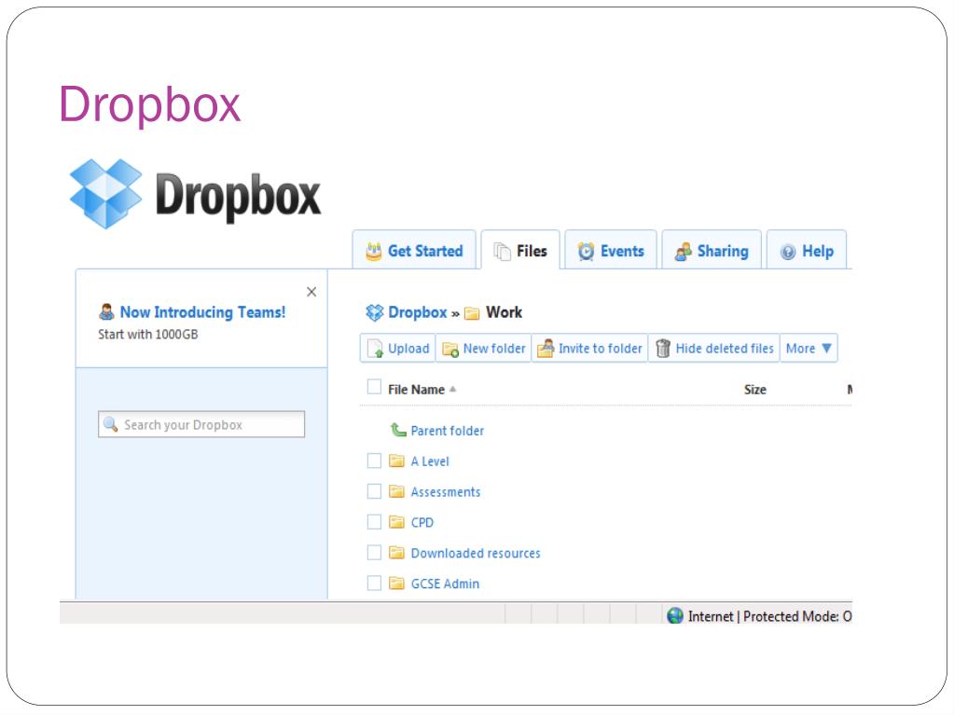The width and height of the screenshot is (954, 715).
Task: Open the GCSE Admin folder link
Action: pos(446,584)
